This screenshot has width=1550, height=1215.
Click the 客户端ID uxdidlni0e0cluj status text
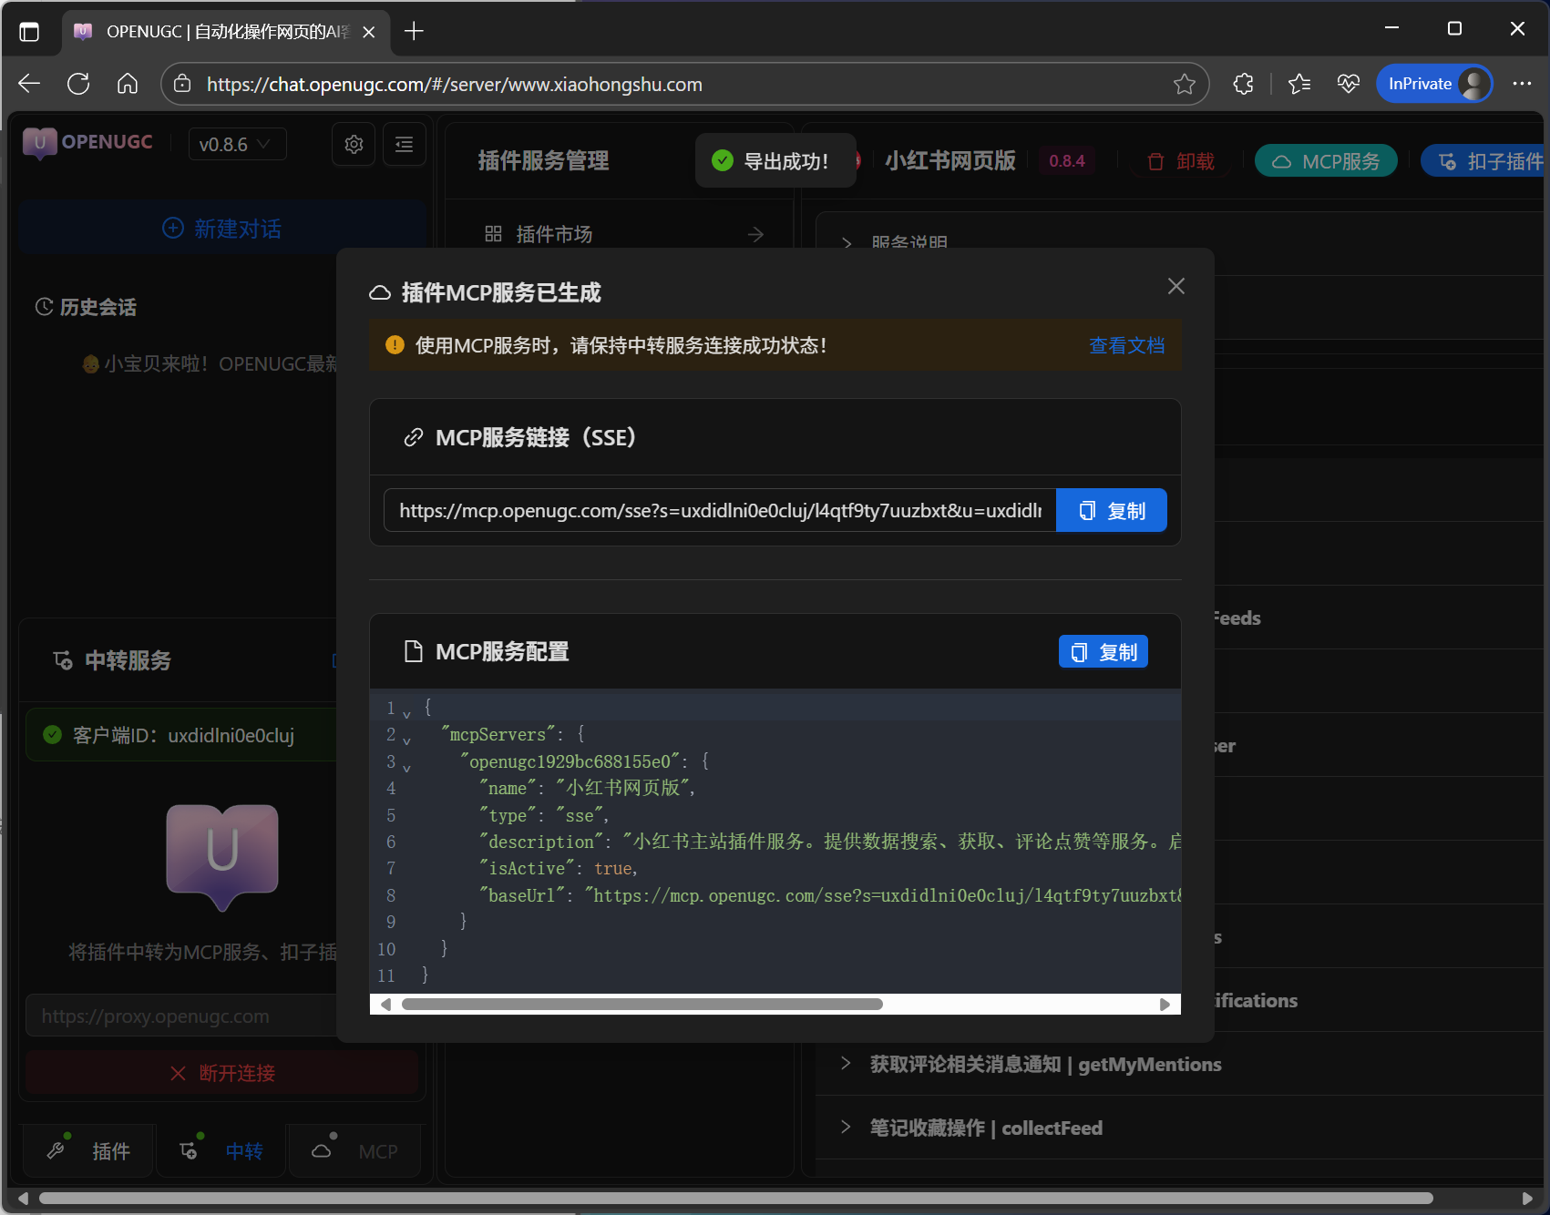(x=183, y=735)
